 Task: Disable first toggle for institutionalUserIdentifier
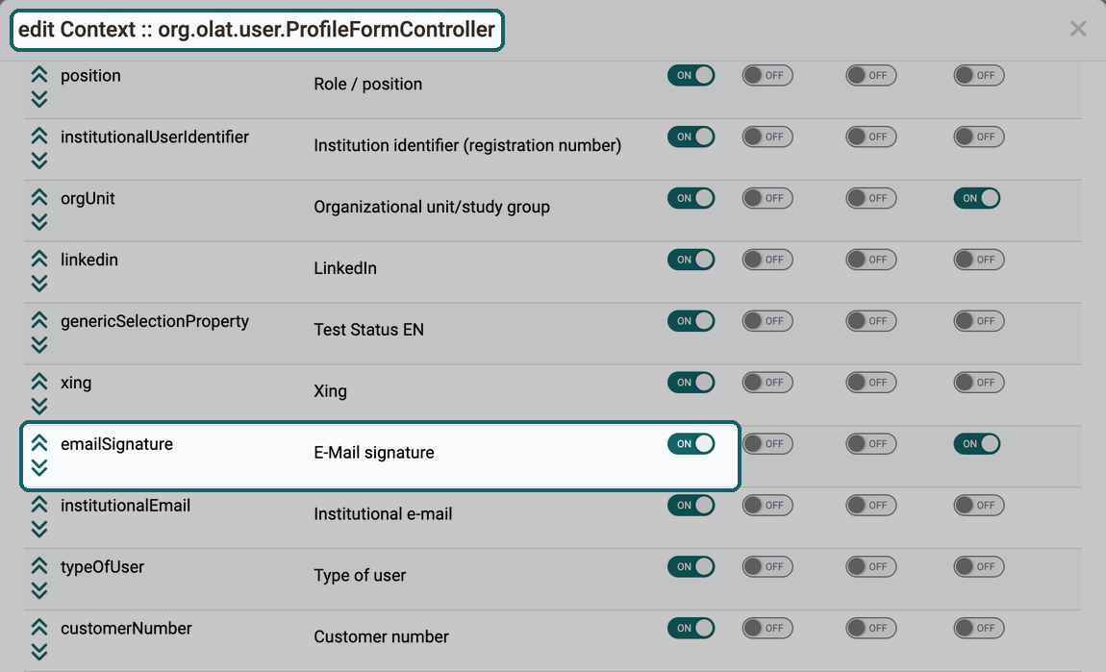(x=691, y=137)
